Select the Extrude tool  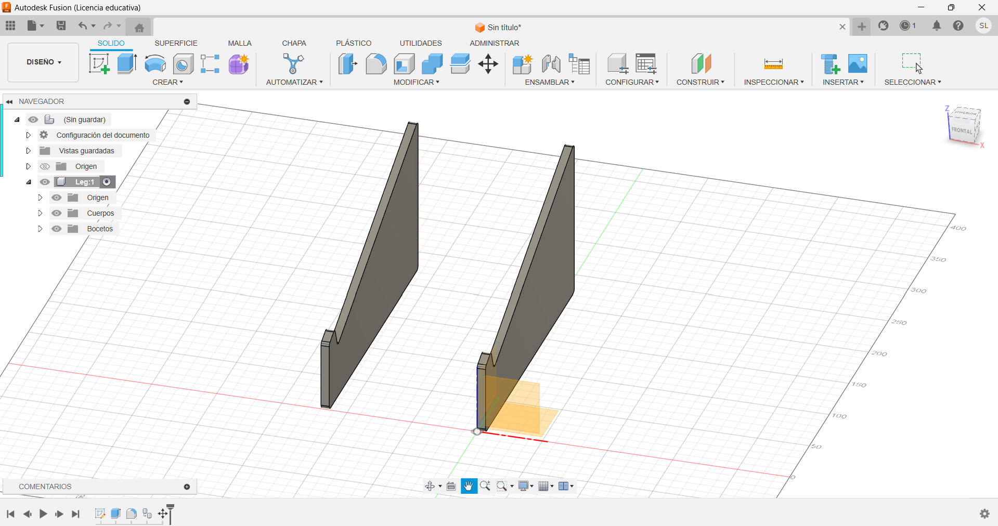click(x=127, y=64)
